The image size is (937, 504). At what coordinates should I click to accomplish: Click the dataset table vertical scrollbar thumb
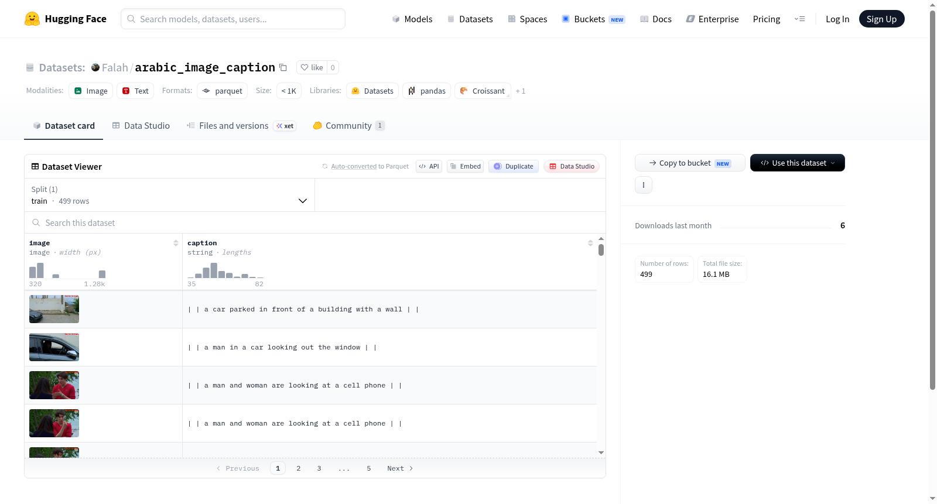(601, 250)
